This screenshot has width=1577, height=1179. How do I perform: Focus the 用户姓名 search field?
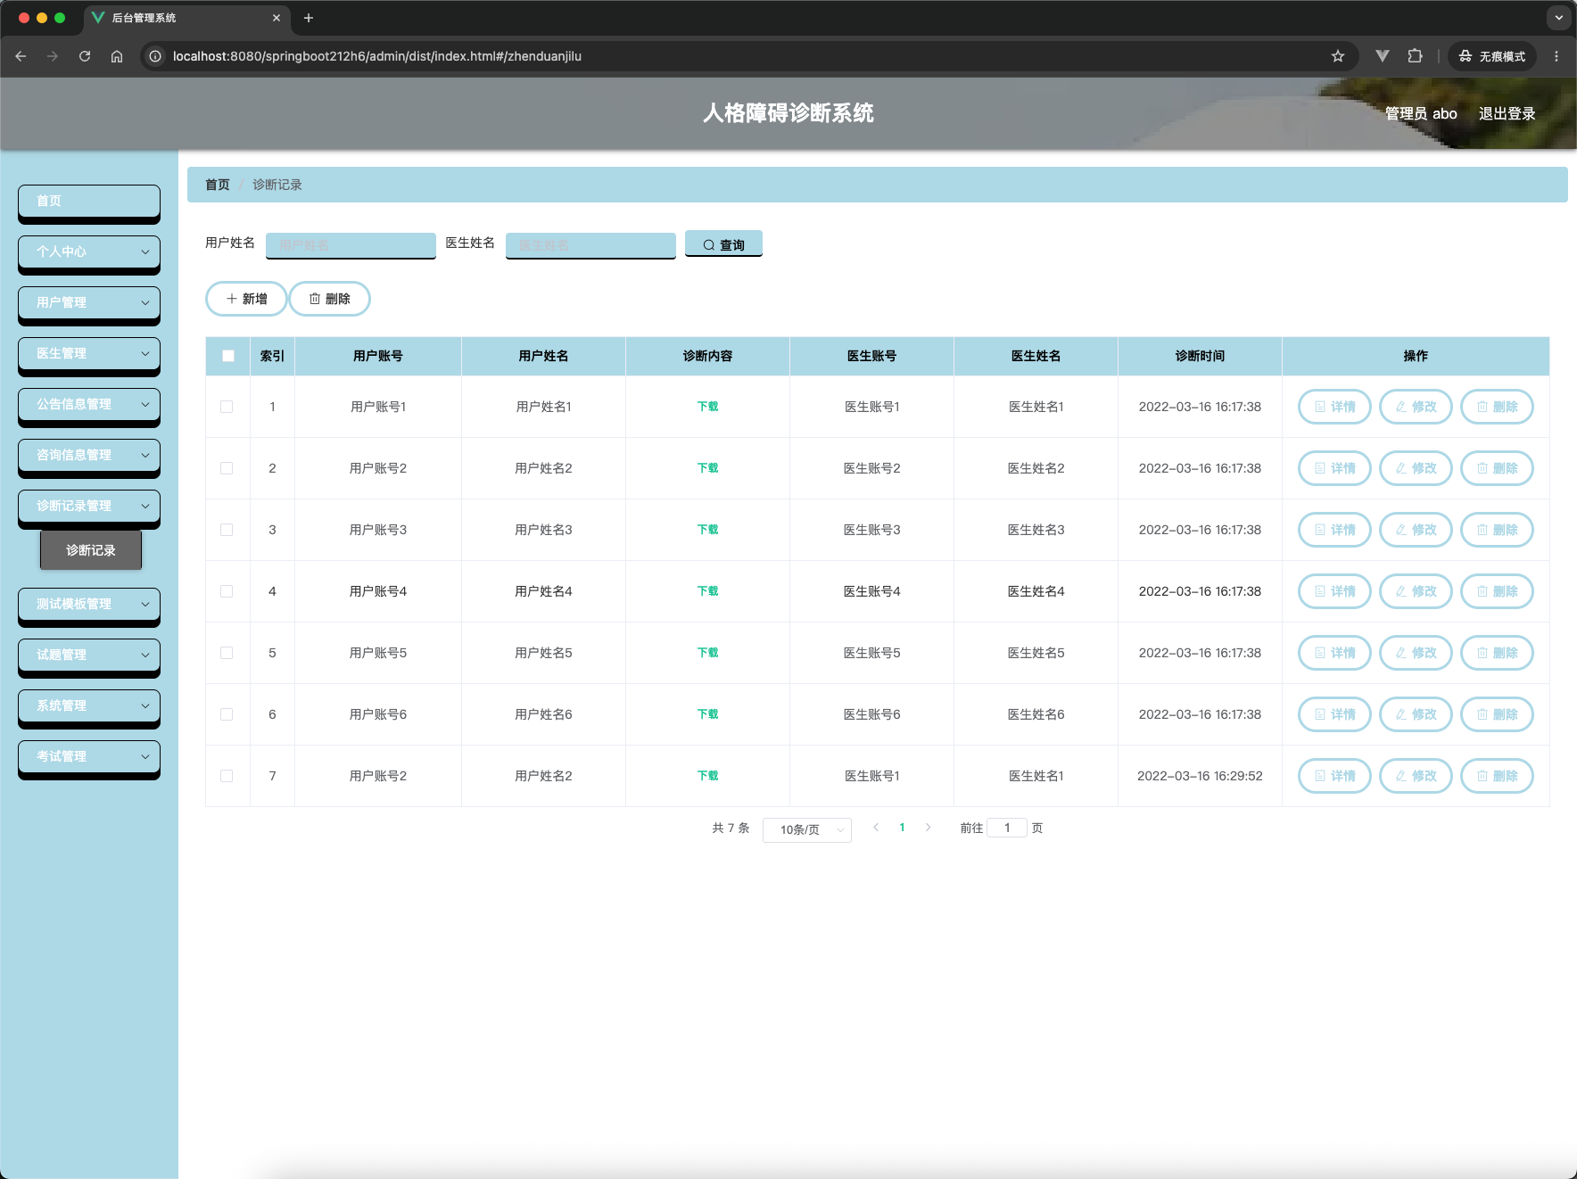click(x=351, y=244)
